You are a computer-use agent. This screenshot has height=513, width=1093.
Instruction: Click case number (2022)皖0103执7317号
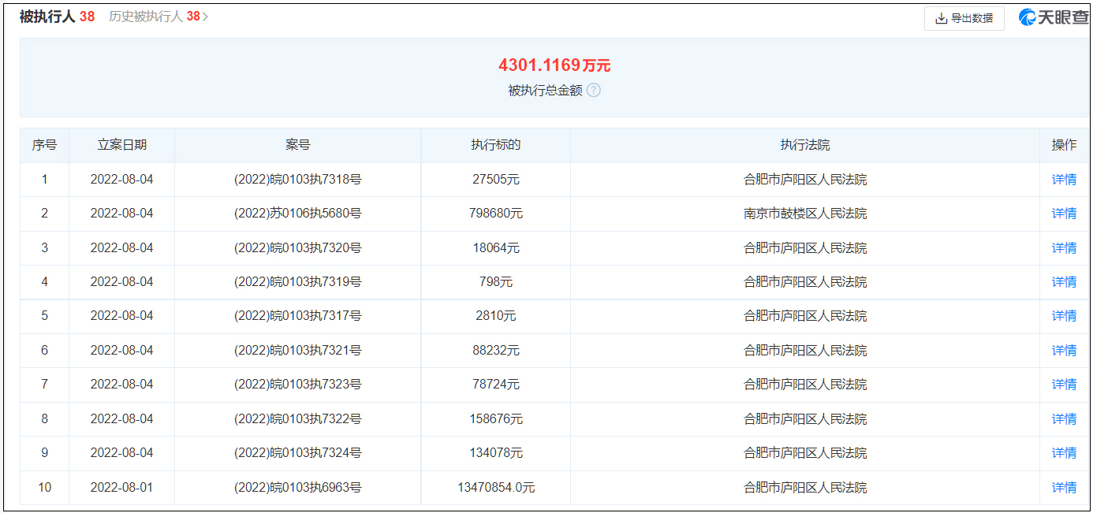tap(298, 316)
